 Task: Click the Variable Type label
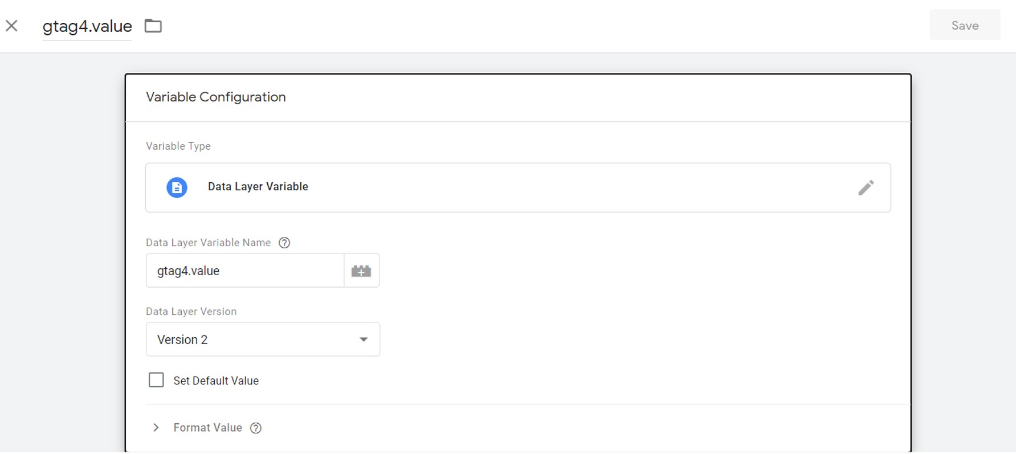(x=178, y=146)
